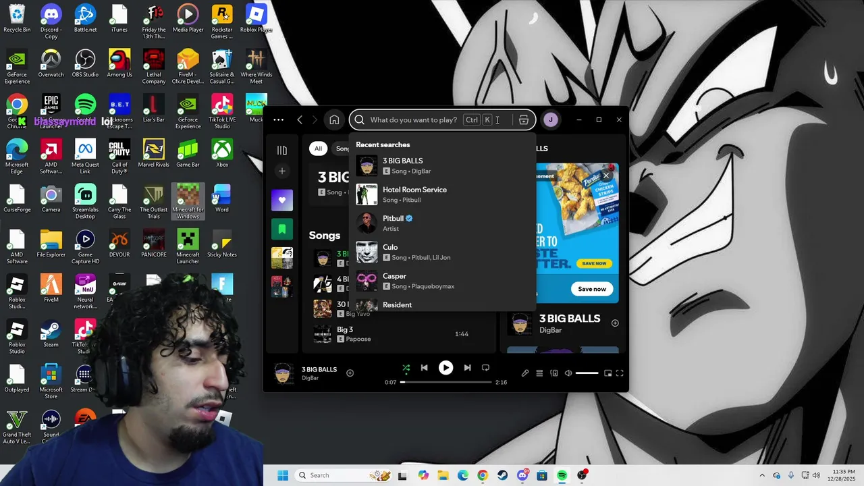
Task: Close the chicken strips advertisement
Action: pyautogui.click(x=605, y=175)
